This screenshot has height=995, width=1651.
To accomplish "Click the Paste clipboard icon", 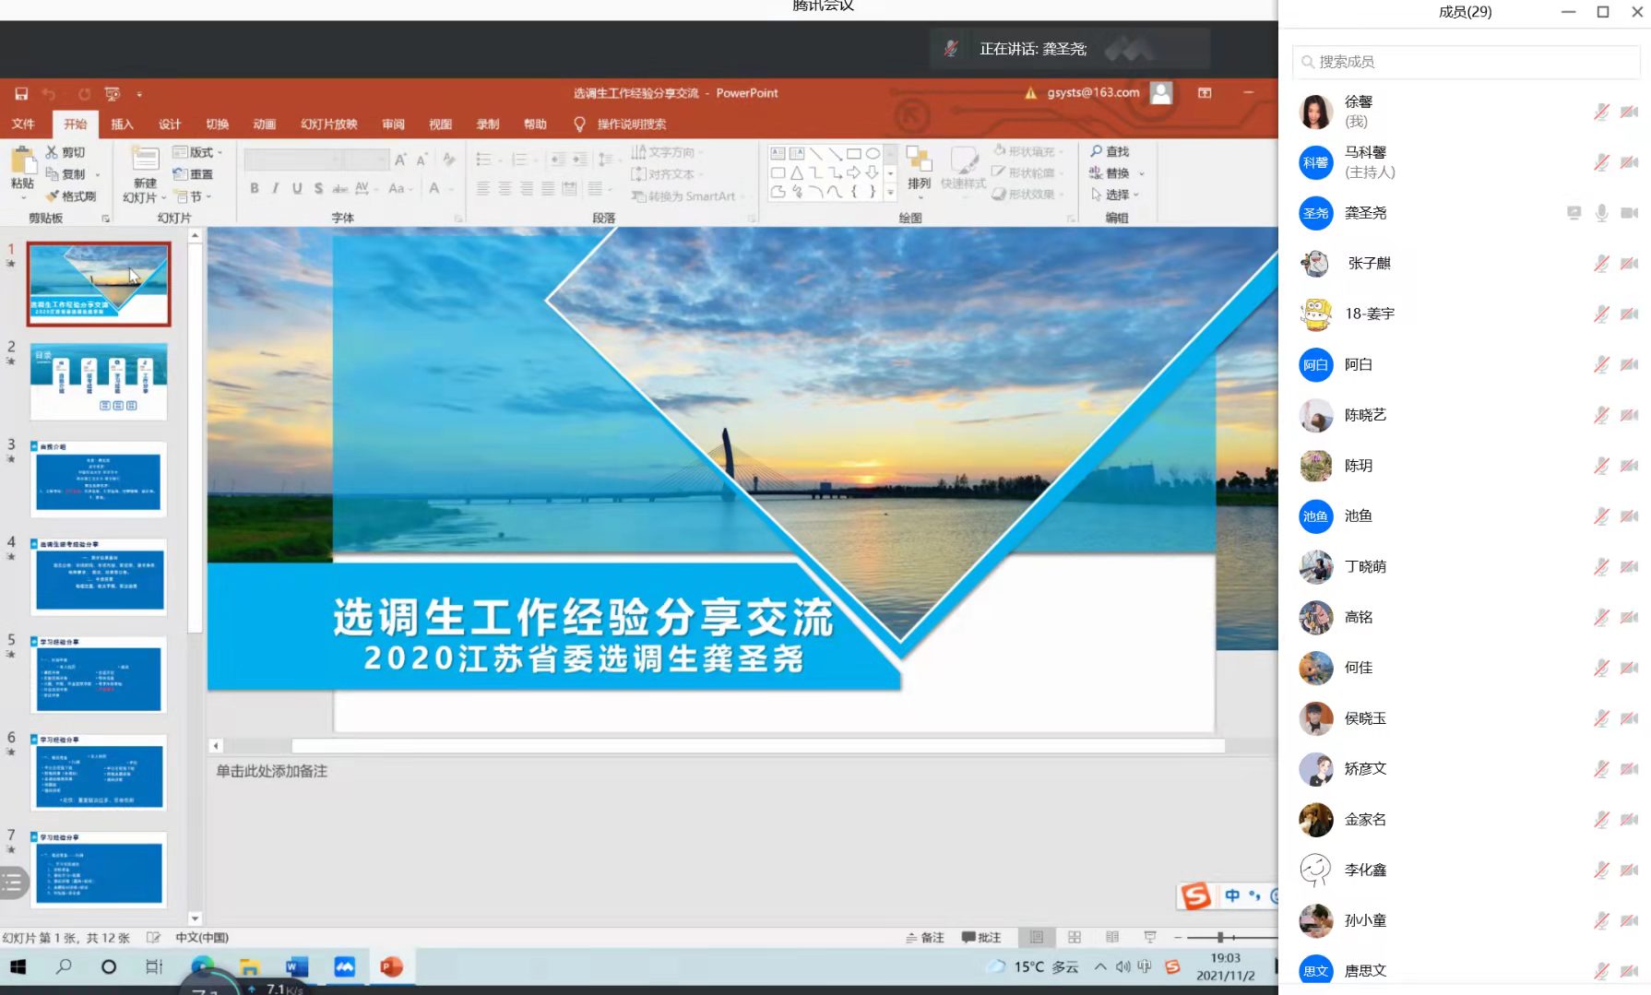I will click(22, 164).
